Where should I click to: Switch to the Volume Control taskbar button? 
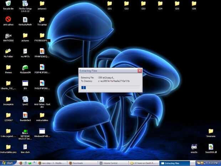113,163
